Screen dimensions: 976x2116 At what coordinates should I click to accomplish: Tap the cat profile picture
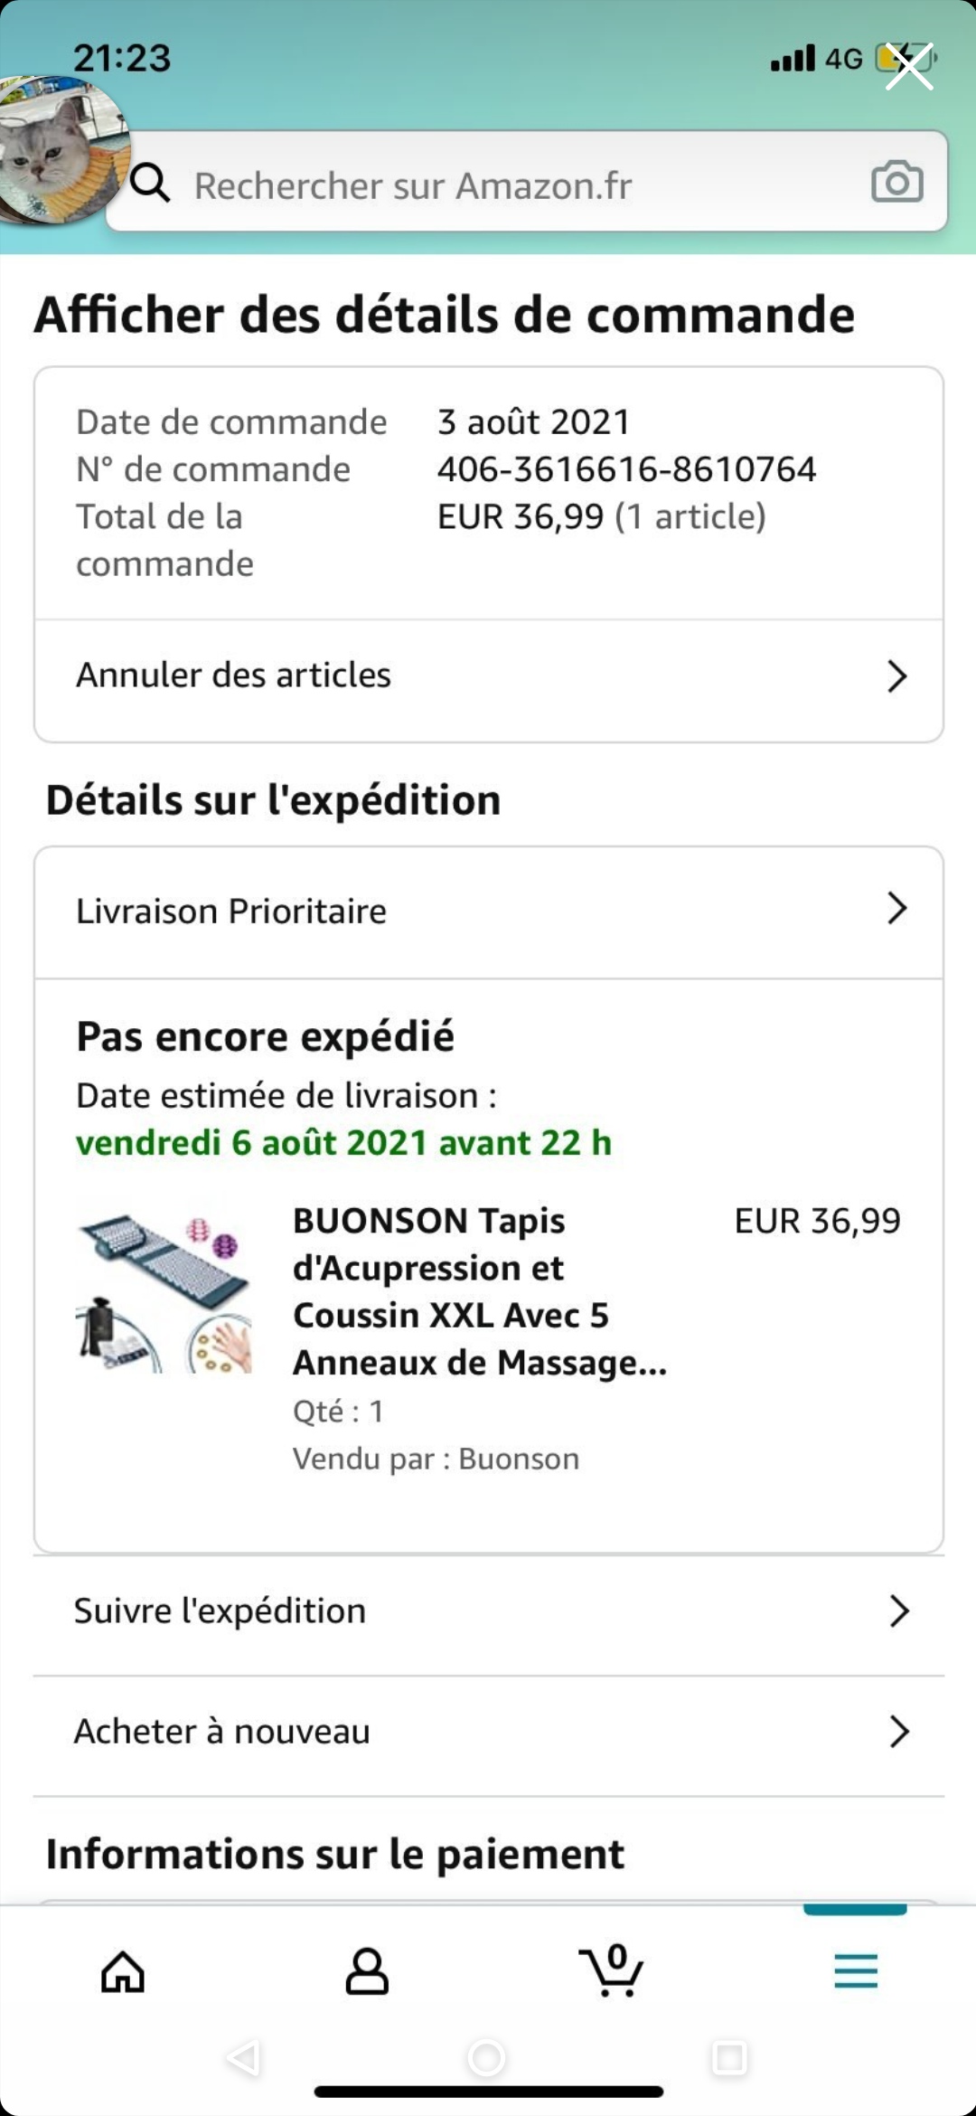(60, 149)
